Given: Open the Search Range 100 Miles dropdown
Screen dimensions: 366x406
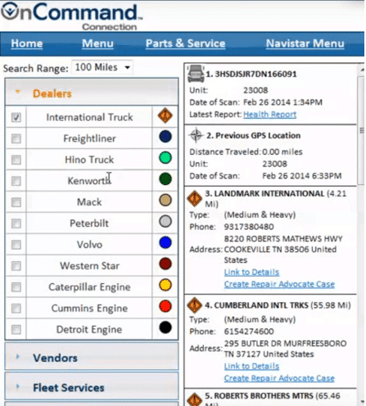Looking at the screenshot, I should tap(102, 67).
